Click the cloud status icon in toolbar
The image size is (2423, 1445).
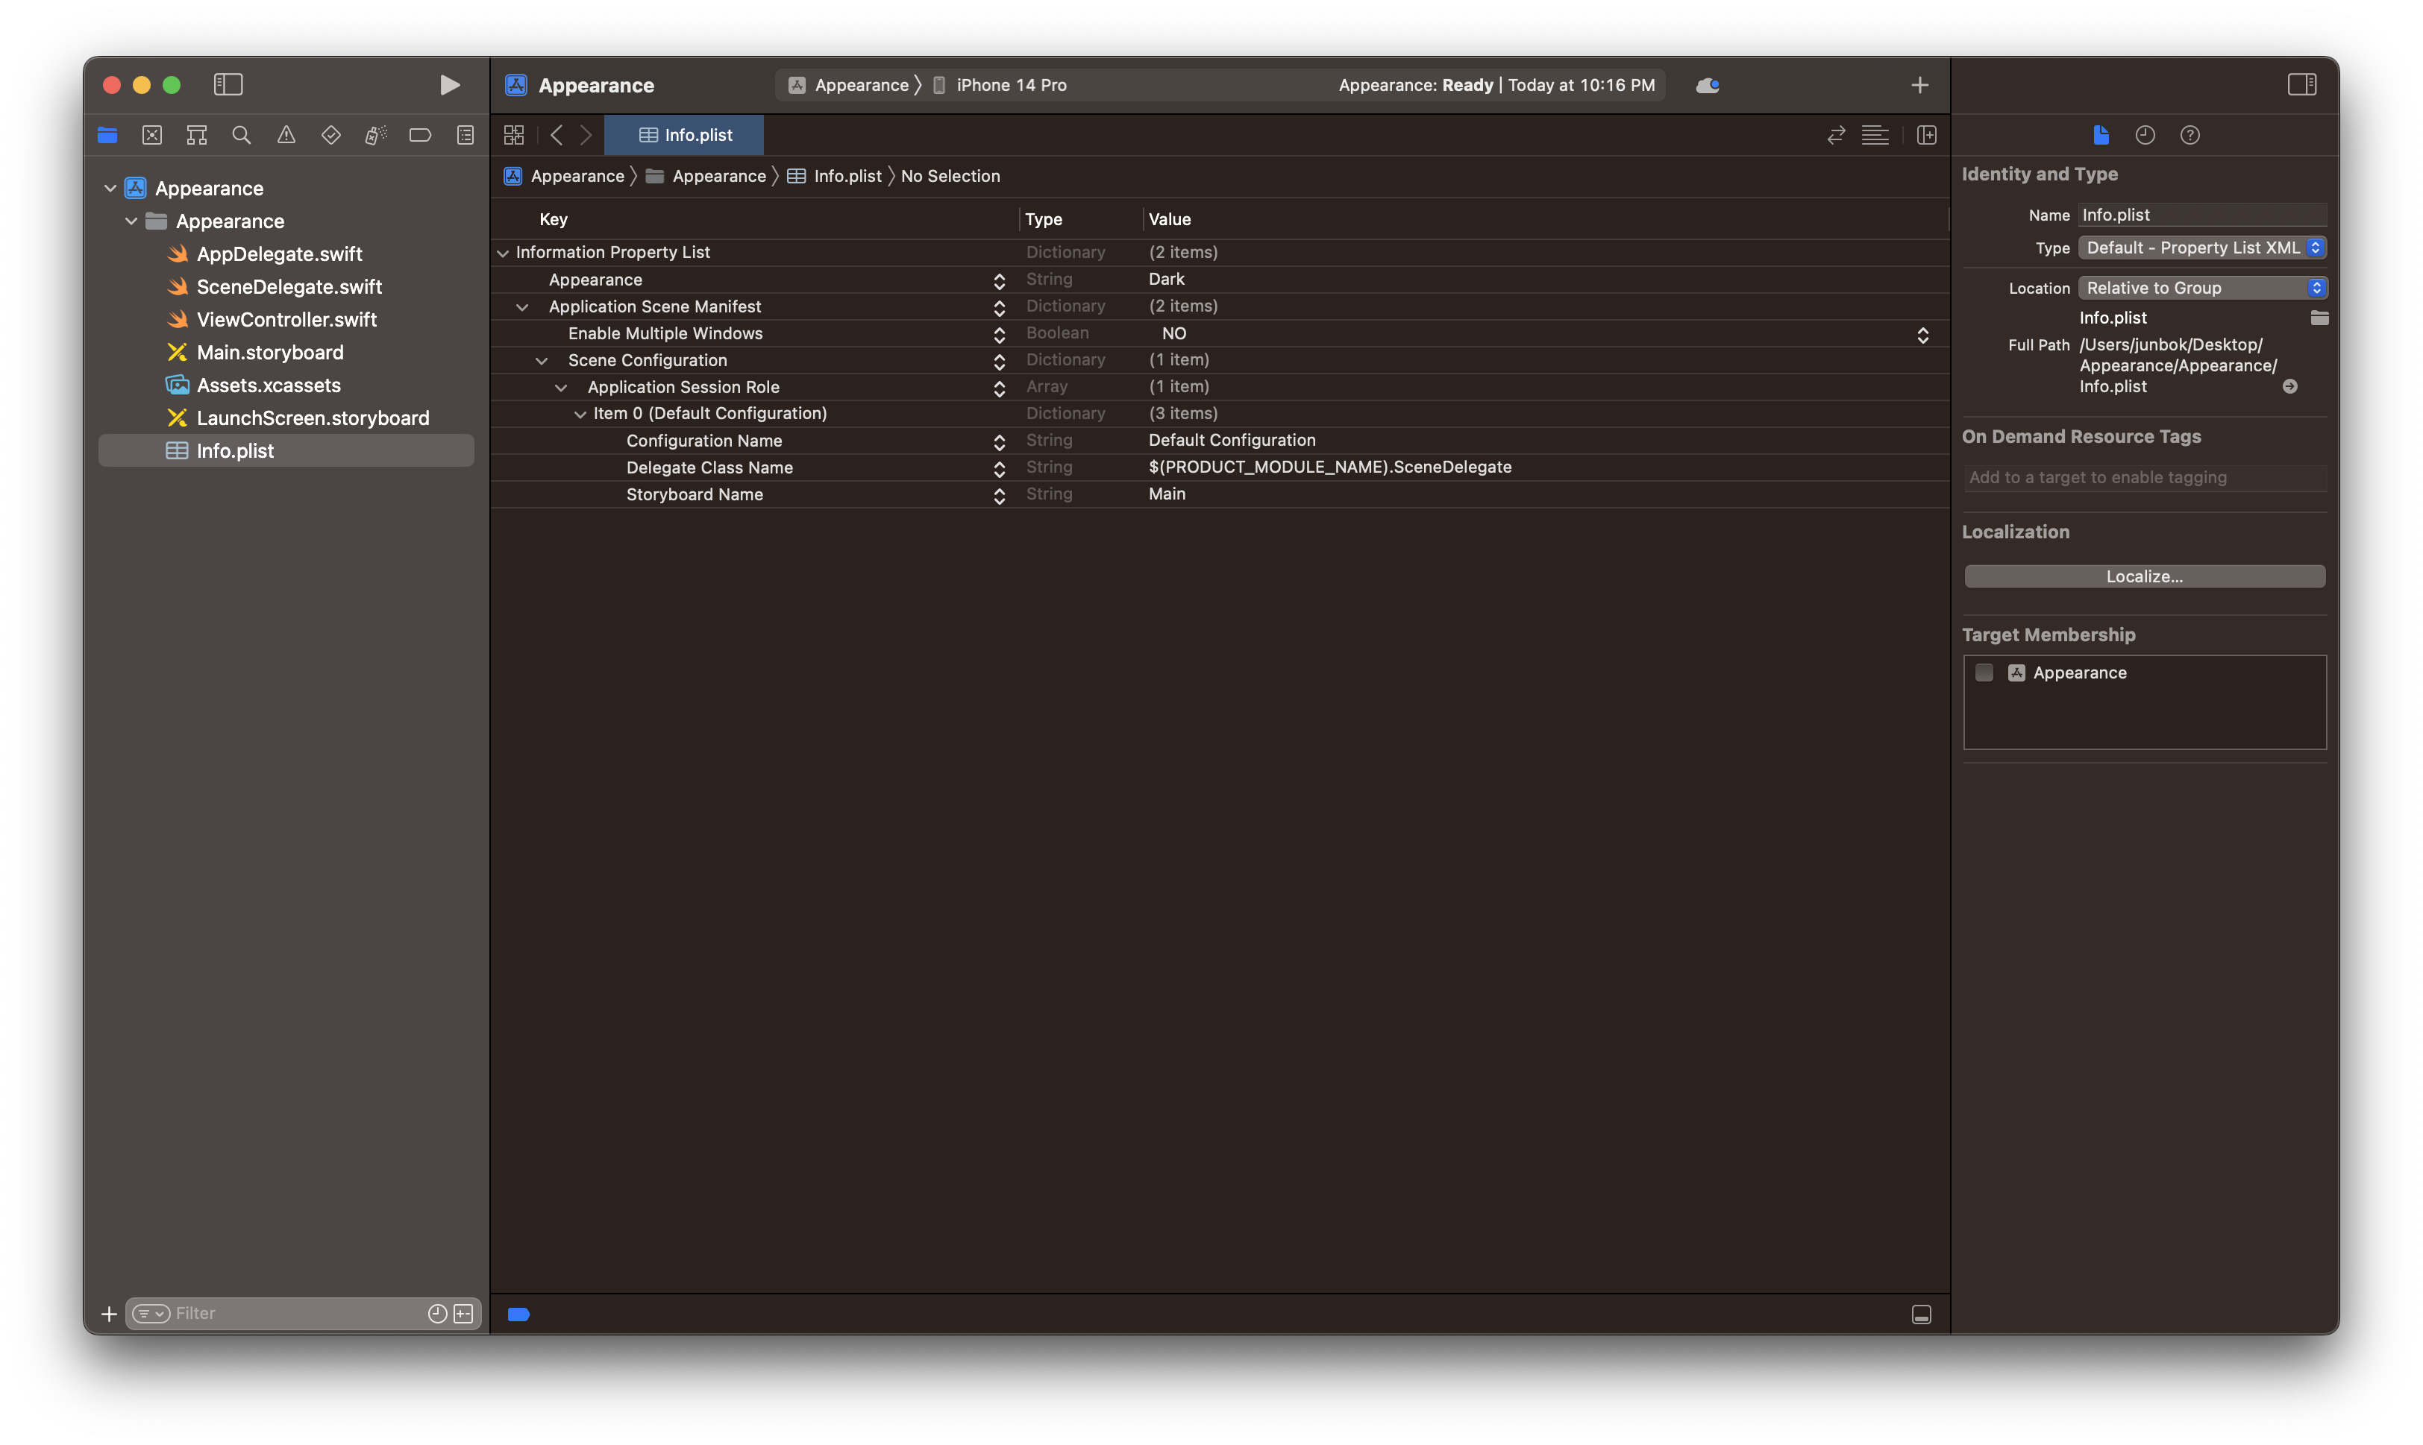[1707, 86]
